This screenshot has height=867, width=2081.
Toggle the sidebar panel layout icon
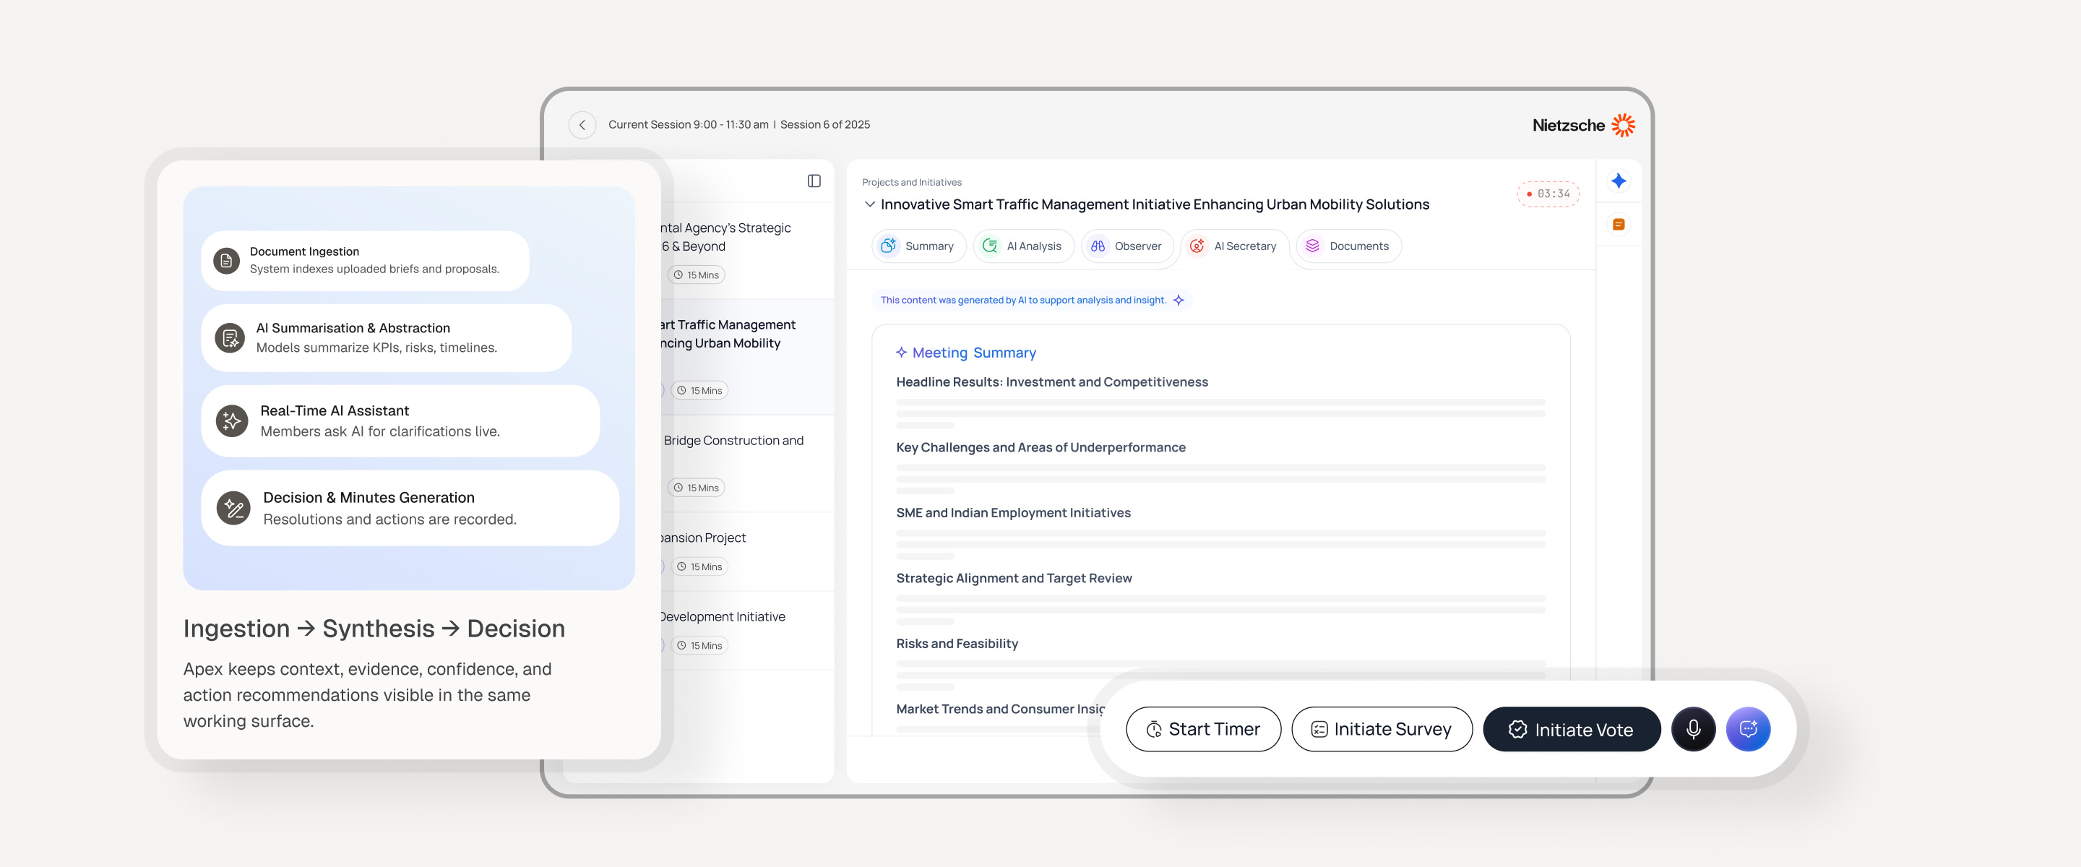tap(814, 181)
